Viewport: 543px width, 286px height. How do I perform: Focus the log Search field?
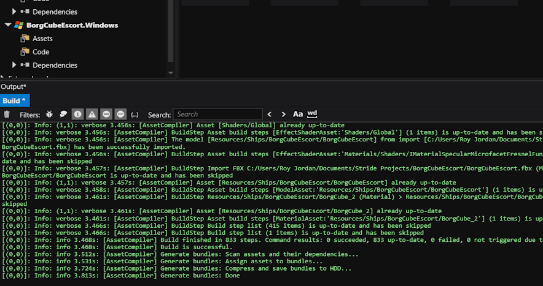pyautogui.click(x=217, y=115)
